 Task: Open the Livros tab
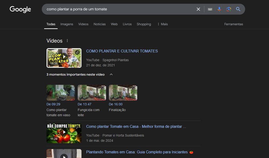click(x=127, y=24)
